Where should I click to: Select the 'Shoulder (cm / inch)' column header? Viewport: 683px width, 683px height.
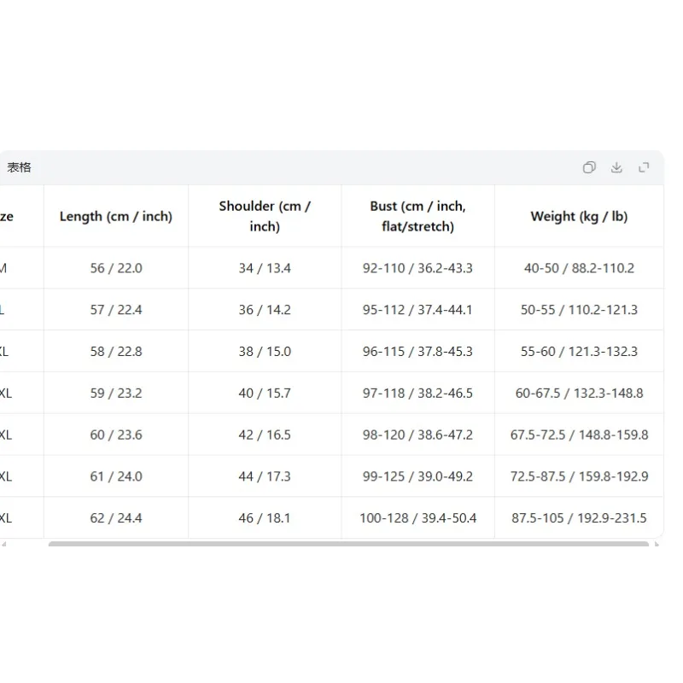coord(265,216)
